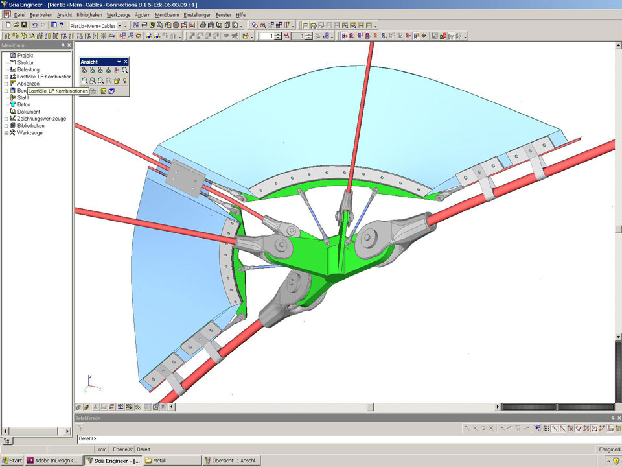Viewport: 622px width, 467px height.
Task: Open the Einstellungen menu
Action: [x=196, y=14]
